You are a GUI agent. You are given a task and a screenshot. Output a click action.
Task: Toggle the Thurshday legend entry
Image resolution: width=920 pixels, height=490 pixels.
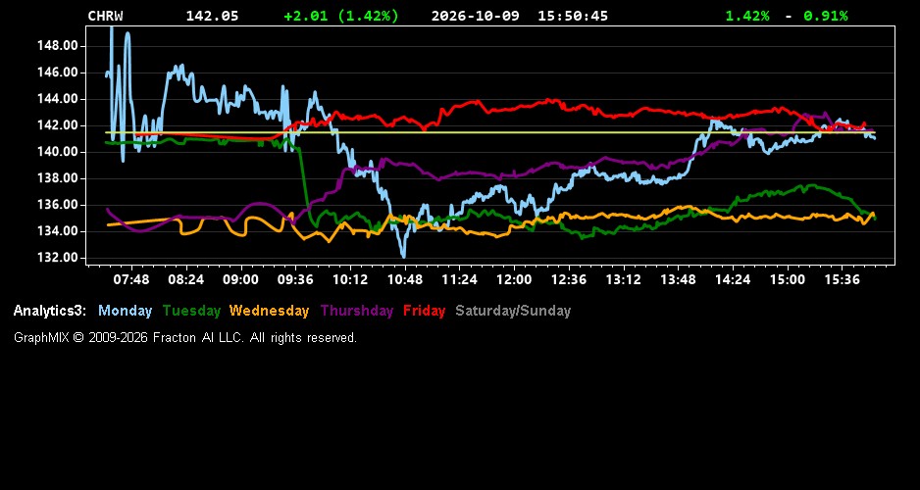(357, 311)
